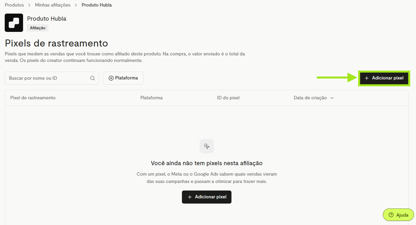Click the Pixel de rastreamento column header

pyautogui.click(x=33, y=98)
